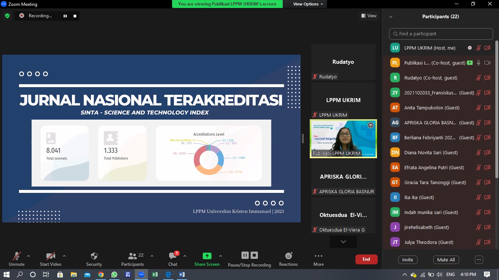Click the Invite button
This screenshot has height=280, width=499.
408,260
